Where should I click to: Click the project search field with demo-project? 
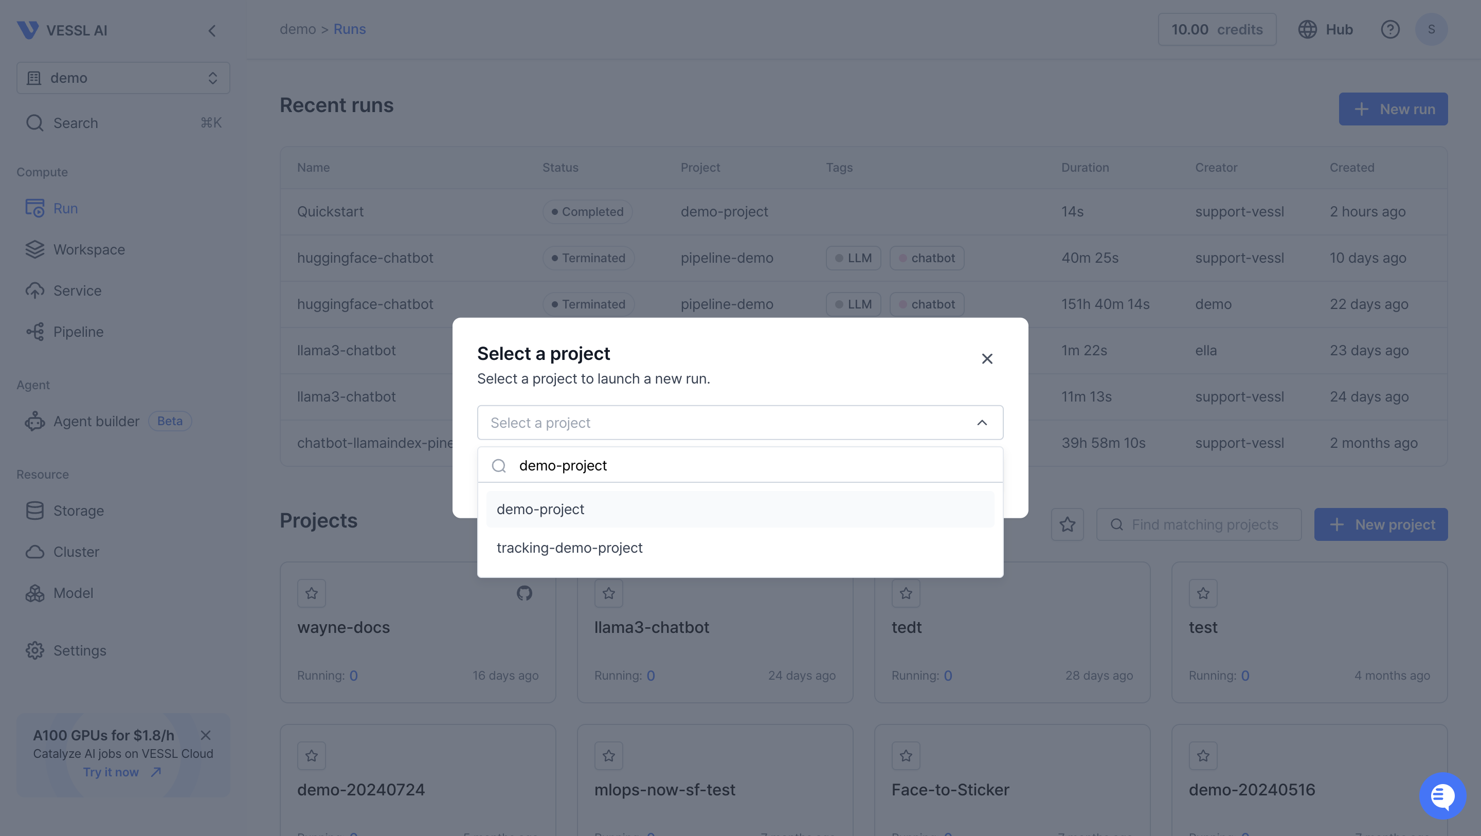[740, 465]
